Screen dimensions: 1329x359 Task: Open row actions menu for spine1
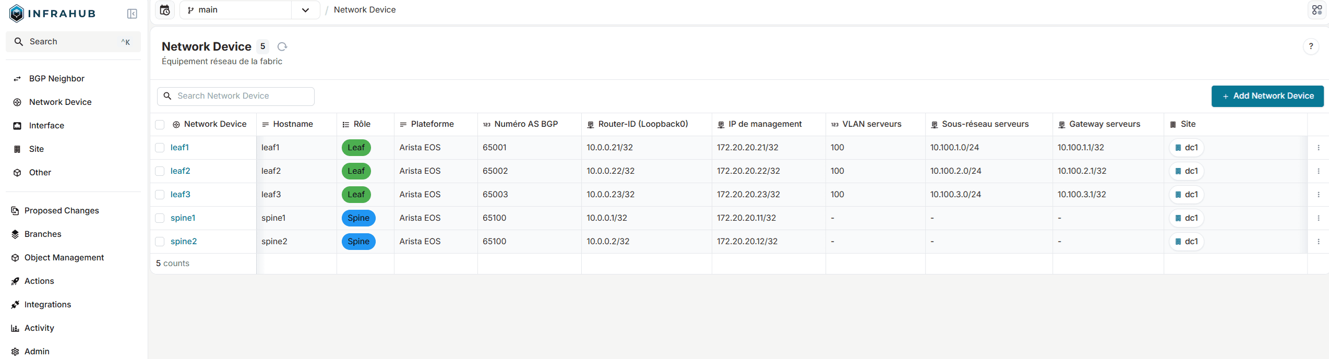(1318, 218)
